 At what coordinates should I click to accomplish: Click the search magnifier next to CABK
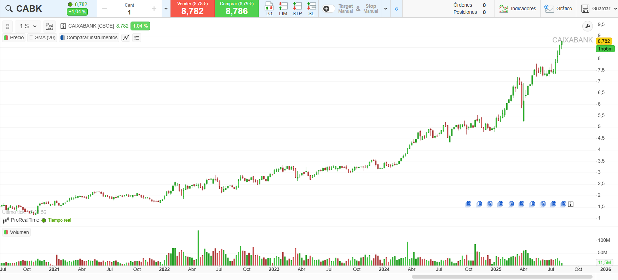[x=9, y=9]
